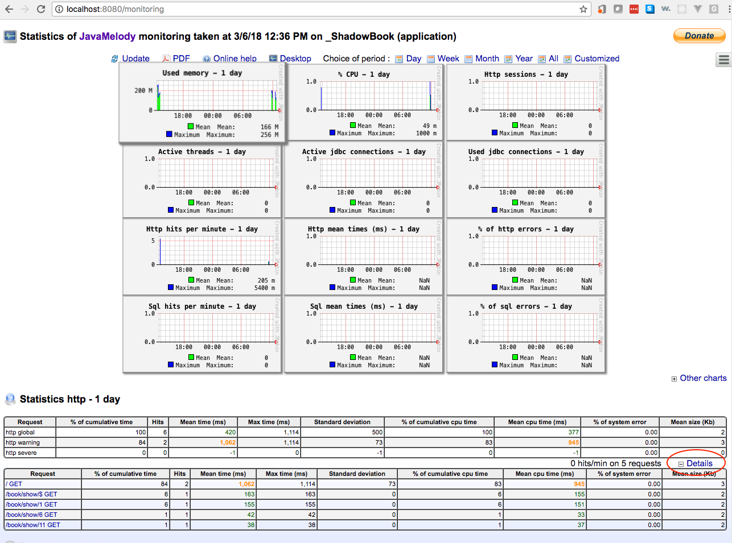The width and height of the screenshot is (732, 543).
Task: Click the Office extension icon
Action: pyautogui.click(x=602, y=9)
